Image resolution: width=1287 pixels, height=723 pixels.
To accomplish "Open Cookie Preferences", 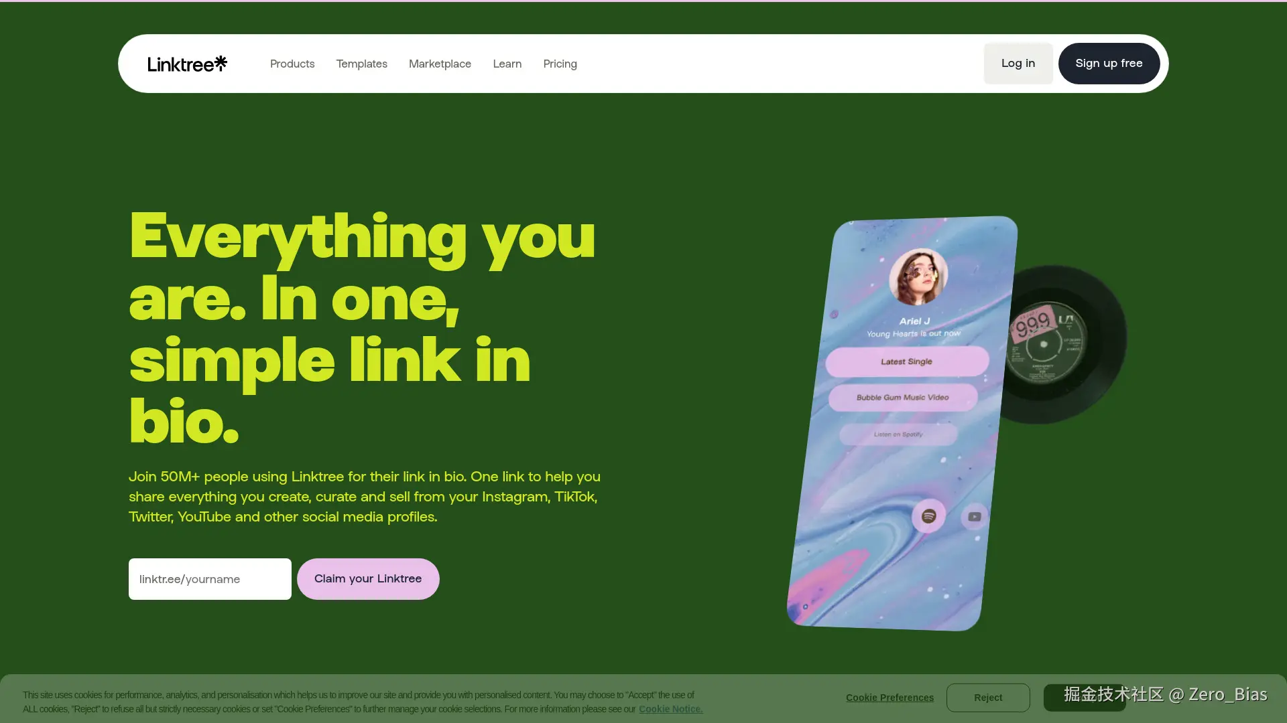I will (x=890, y=698).
